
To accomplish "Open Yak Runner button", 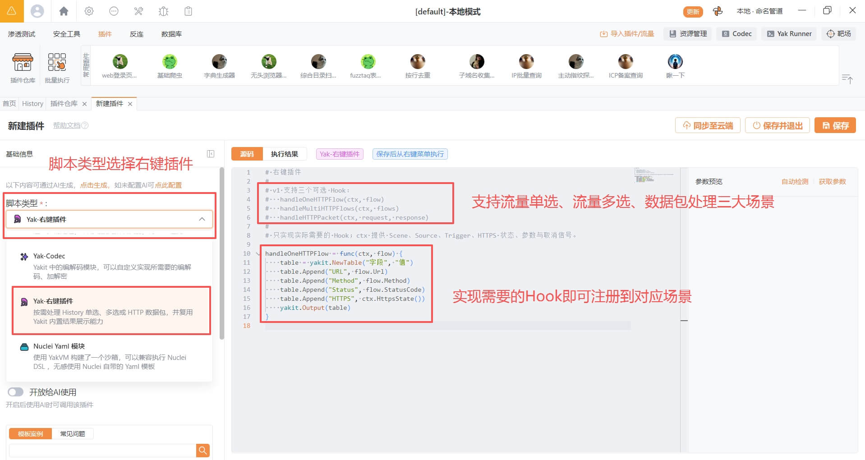I will (x=789, y=34).
